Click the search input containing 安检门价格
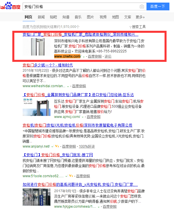 [x=81, y=7]
